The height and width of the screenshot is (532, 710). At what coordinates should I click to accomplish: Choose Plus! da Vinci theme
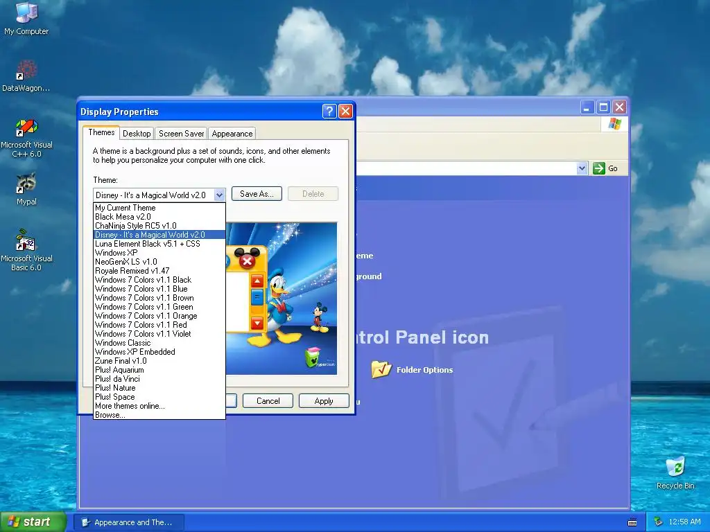pos(159,379)
